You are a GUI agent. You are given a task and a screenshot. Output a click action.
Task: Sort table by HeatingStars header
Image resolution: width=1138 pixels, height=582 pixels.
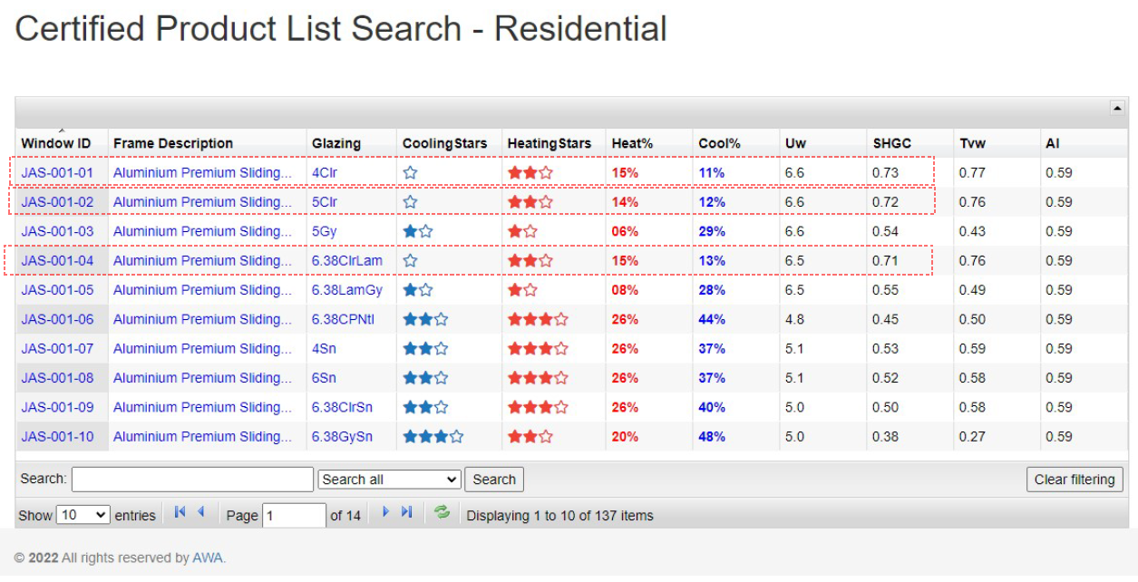(549, 143)
